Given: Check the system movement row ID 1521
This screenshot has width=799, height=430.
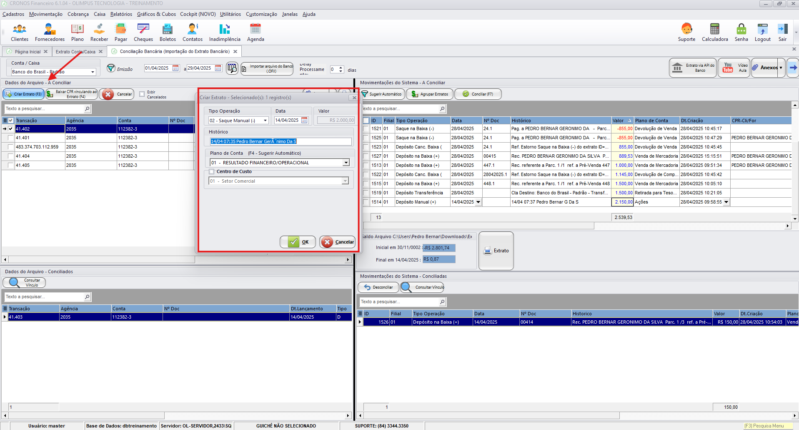Looking at the screenshot, I should (x=366, y=128).
